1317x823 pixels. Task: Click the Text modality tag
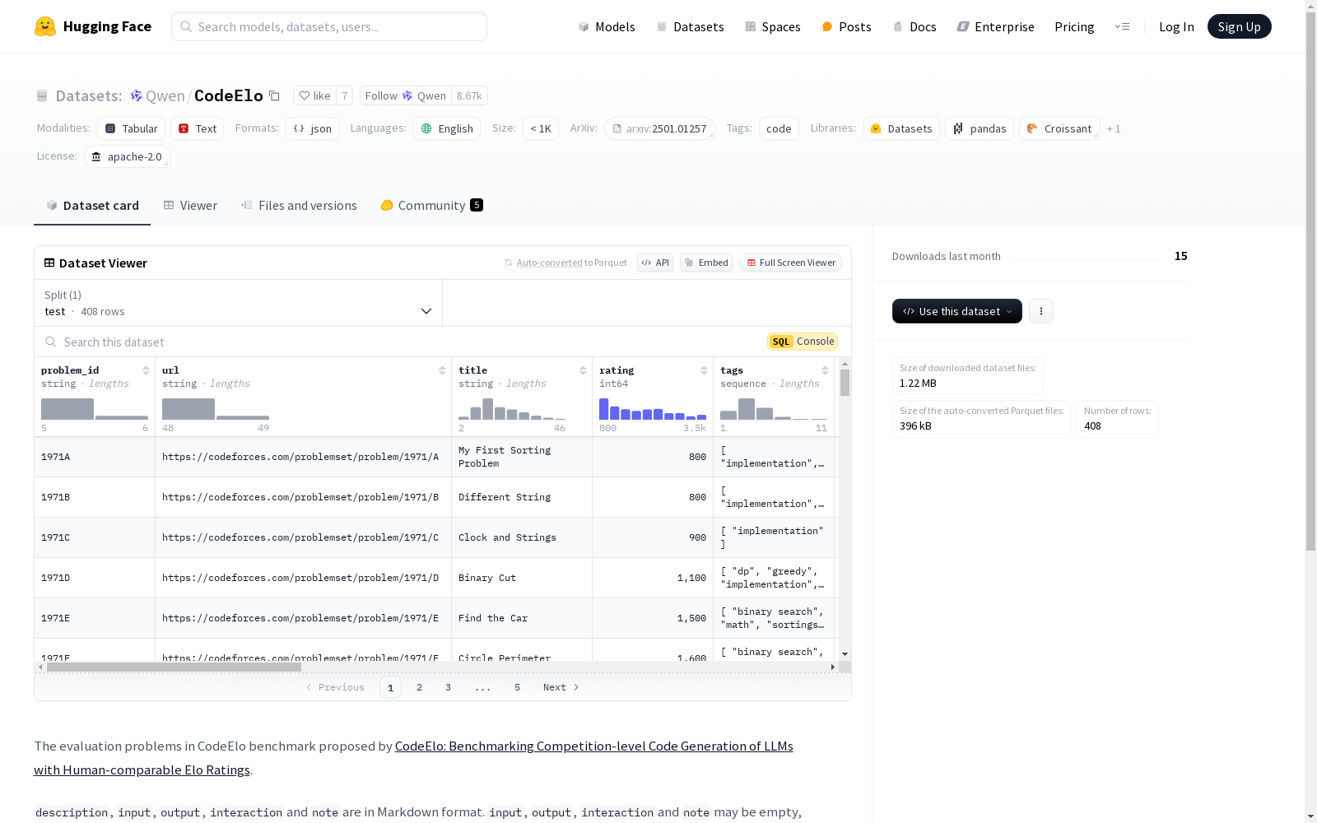[198, 128]
